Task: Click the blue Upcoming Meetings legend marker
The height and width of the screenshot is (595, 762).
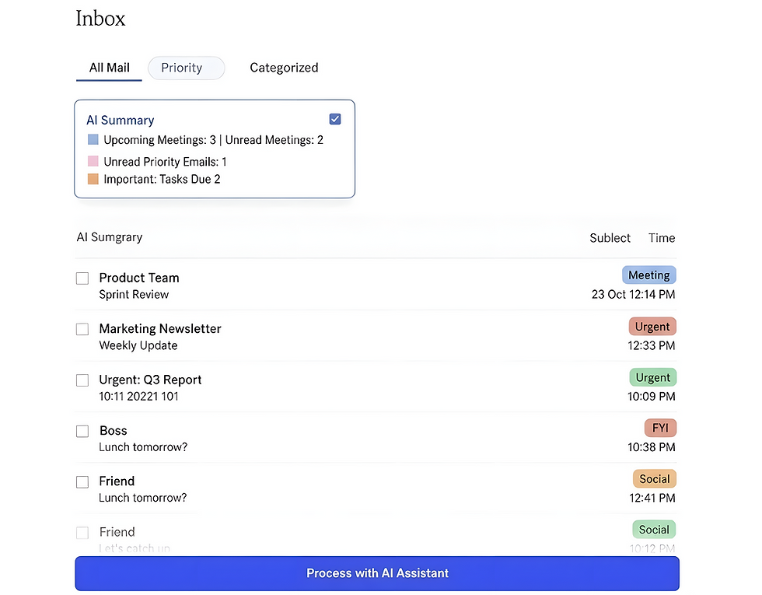Action: pos(93,140)
